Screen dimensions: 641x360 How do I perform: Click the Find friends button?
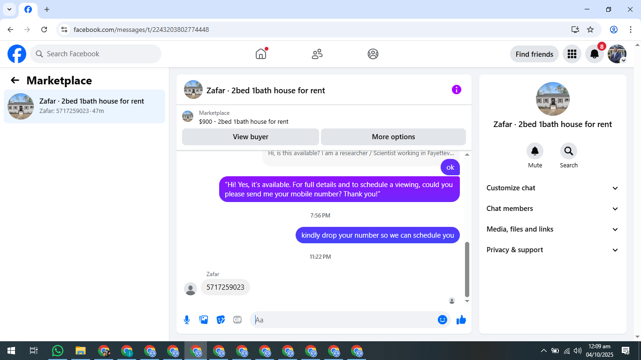(534, 54)
